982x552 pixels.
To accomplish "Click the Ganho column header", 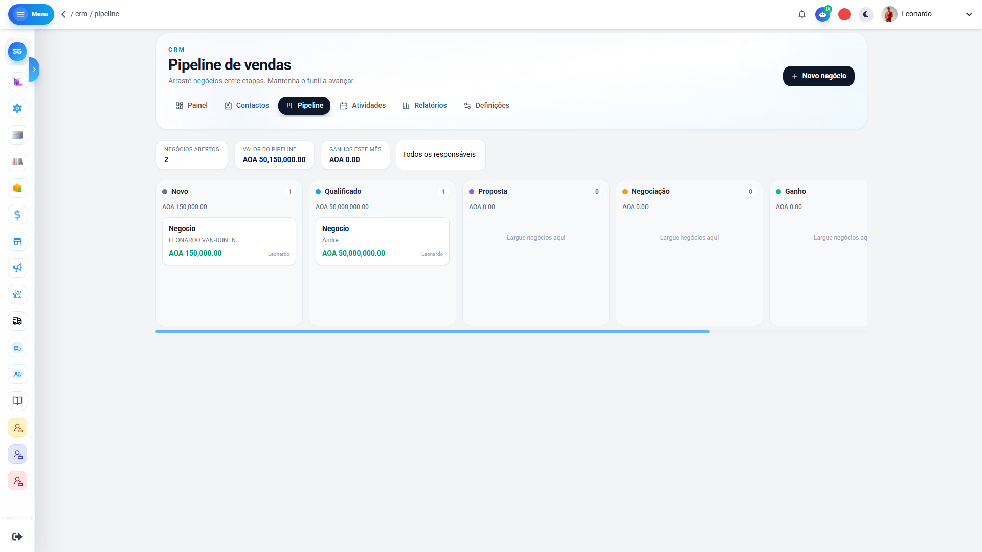I will [795, 192].
